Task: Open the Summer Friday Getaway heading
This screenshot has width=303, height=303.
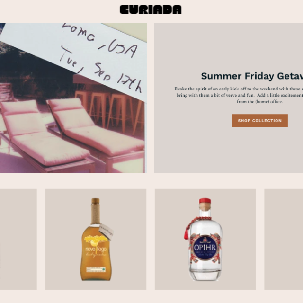Action: 252,76
